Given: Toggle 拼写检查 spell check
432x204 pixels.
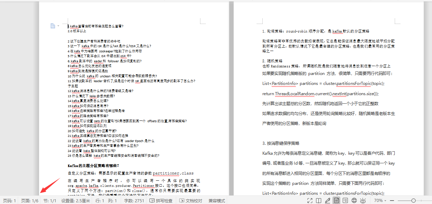Looking at the screenshot, I should click(x=161, y=201).
